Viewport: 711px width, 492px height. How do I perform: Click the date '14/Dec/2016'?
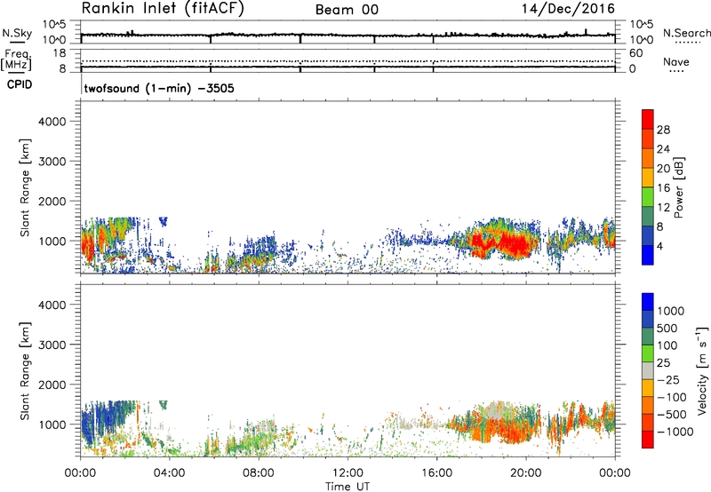(568, 9)
